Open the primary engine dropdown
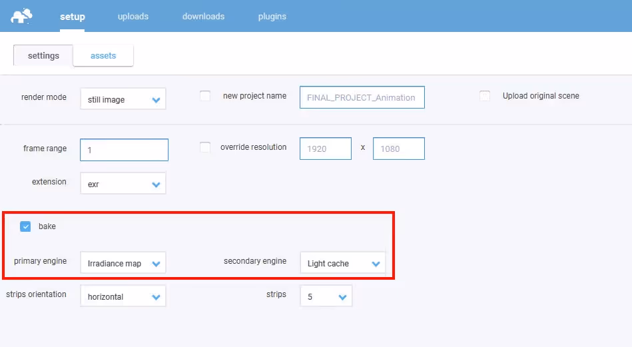Screen dimensions: 632x347 [x=123, y=263]
